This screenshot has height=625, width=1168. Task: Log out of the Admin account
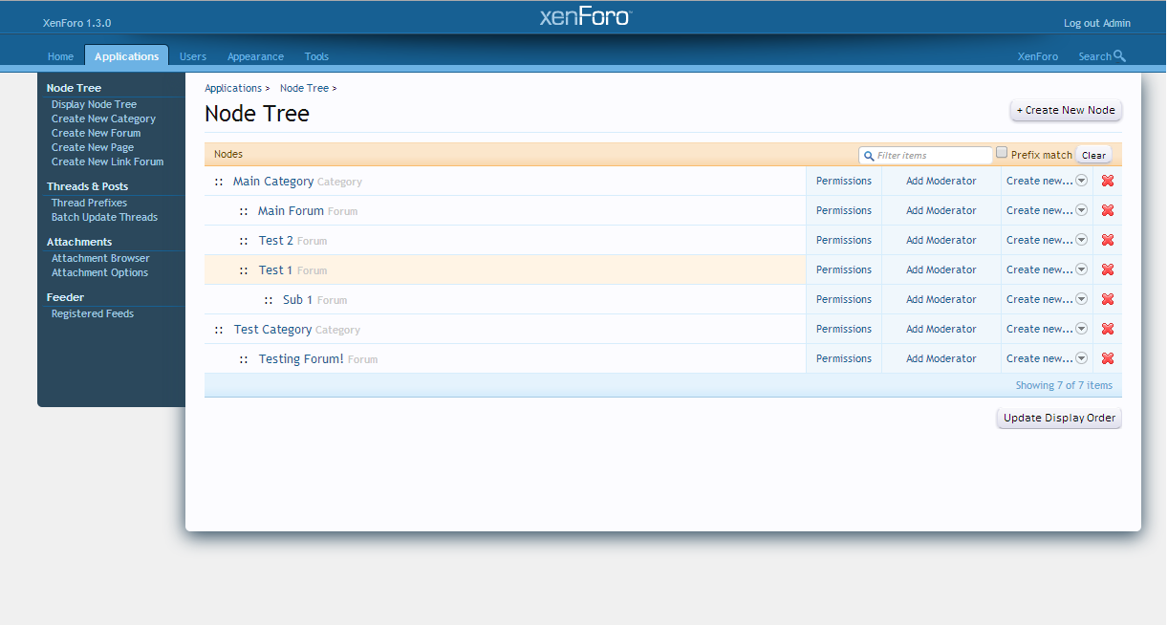point(1097,23)
